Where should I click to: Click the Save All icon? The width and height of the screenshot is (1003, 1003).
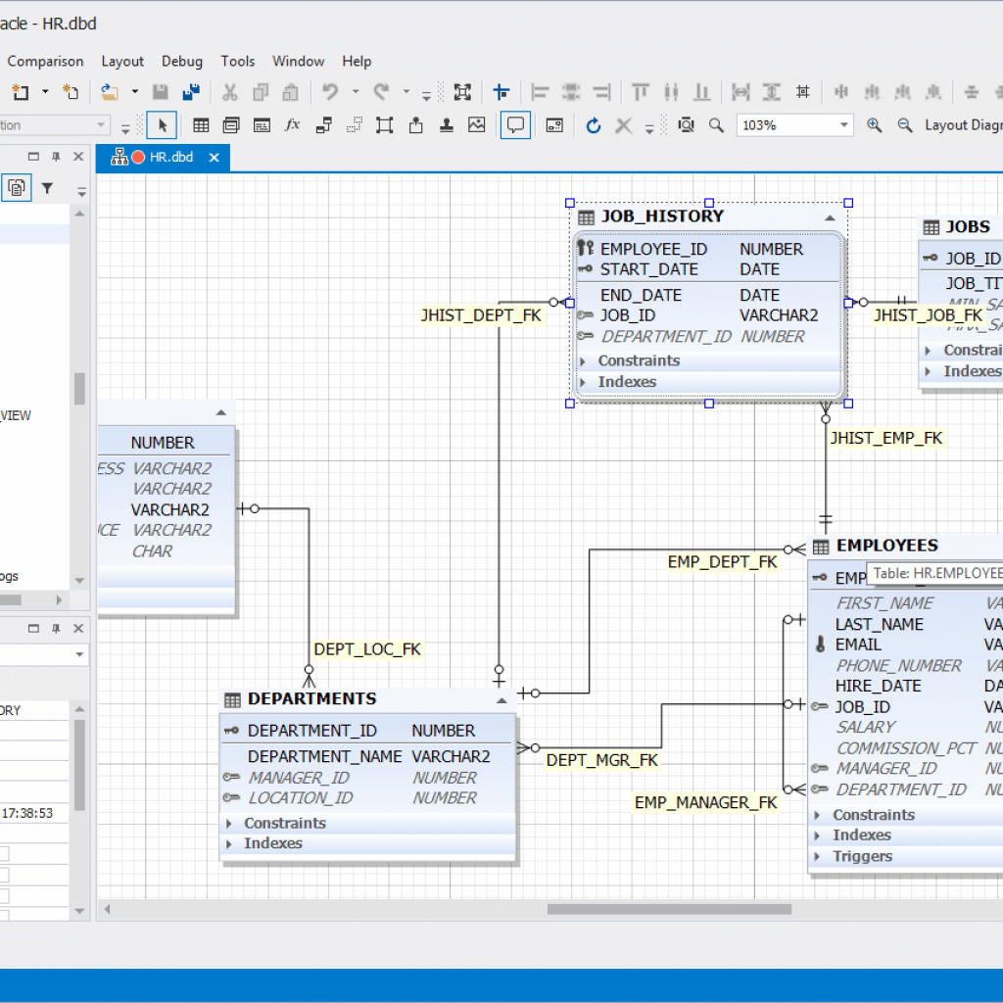(x=191, y=92)
